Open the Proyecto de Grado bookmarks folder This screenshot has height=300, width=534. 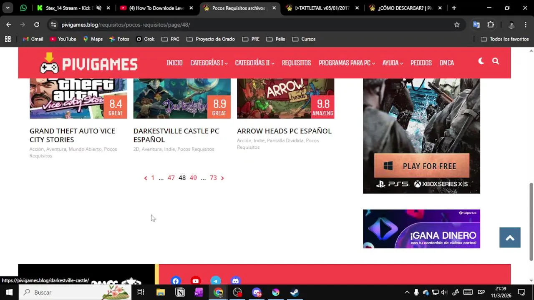pos(211,39)
